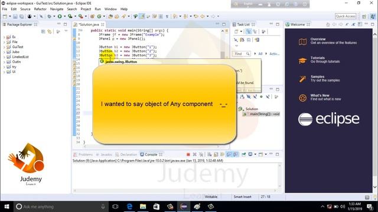This screenshot has height=212, width=378.
Task: Open File Explorer from the taskbar
Action: 143,207
